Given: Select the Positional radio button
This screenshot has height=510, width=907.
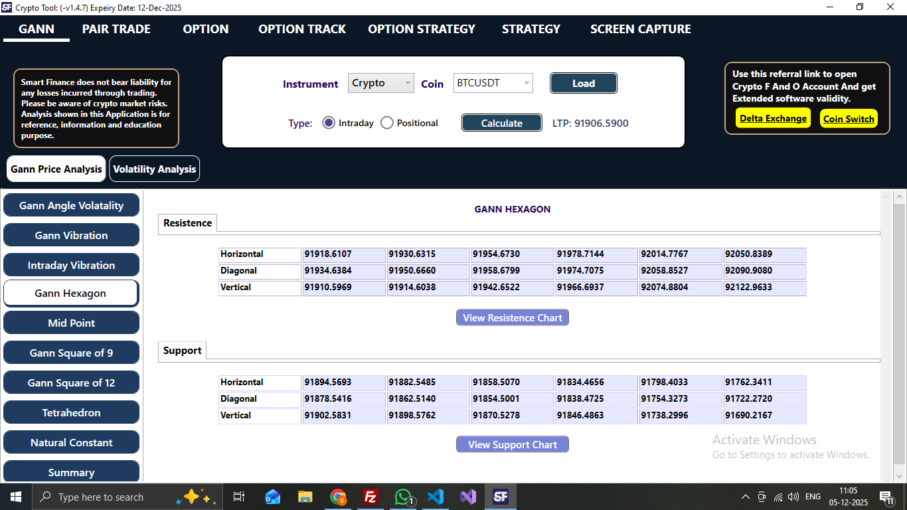Looking at the screenshot, I should [386, 122].
